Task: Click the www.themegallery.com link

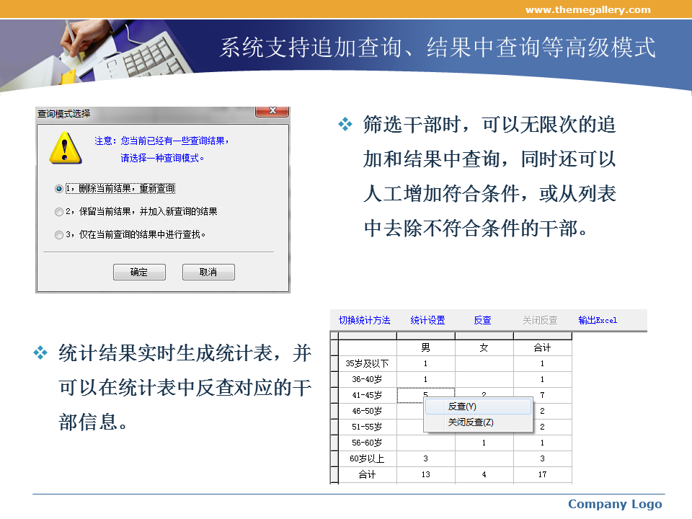Action: point(587,9)
